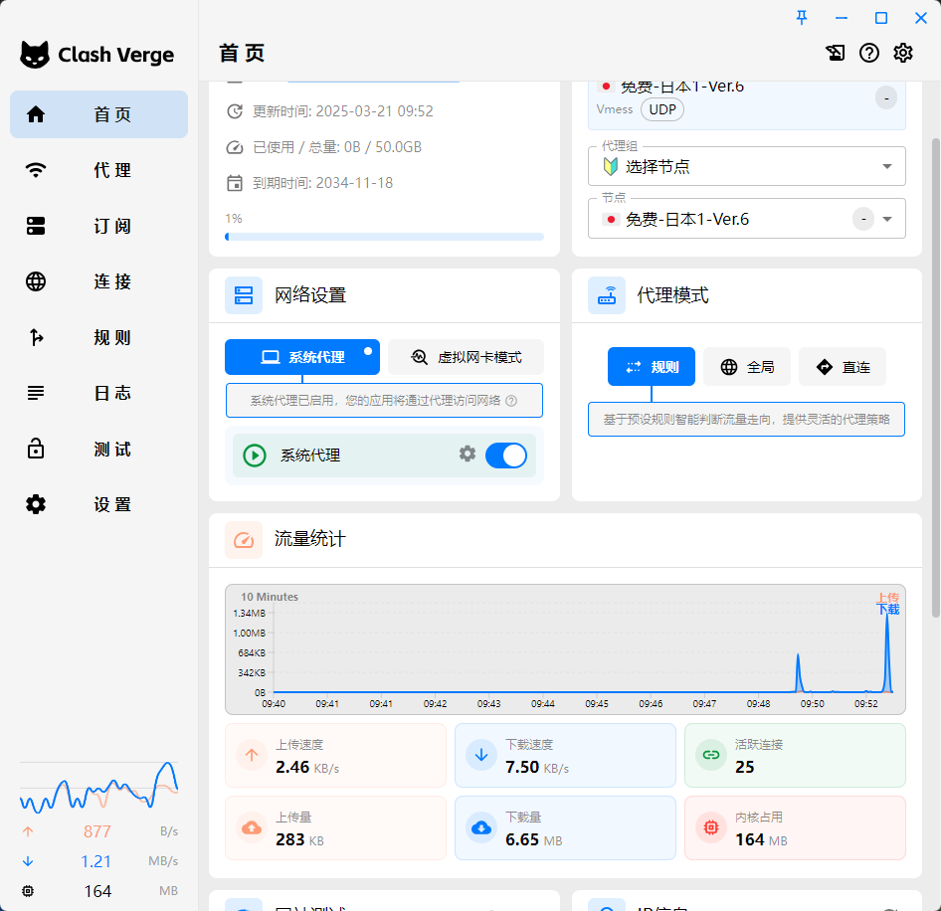
Task: Click the UDP tag chip
Action: click(x=662, y=109)
